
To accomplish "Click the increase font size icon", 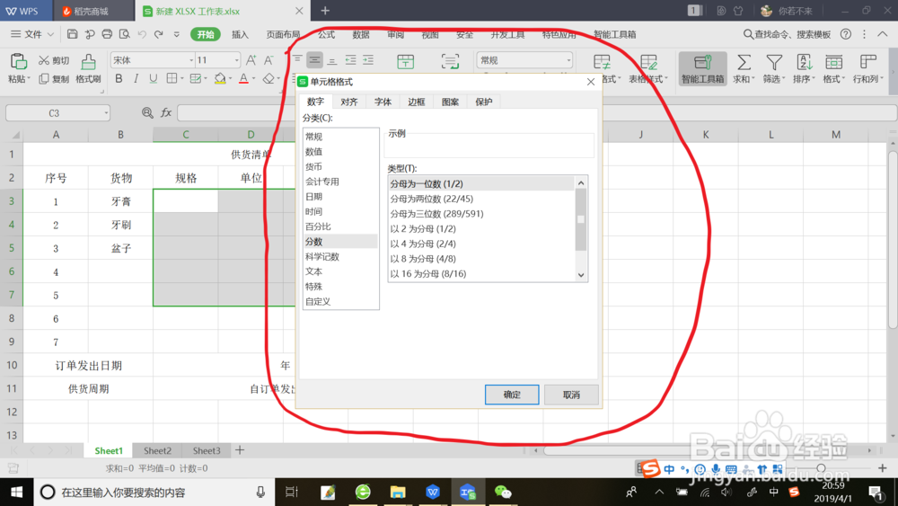I will pyautogui.click(x=251, y=60).
